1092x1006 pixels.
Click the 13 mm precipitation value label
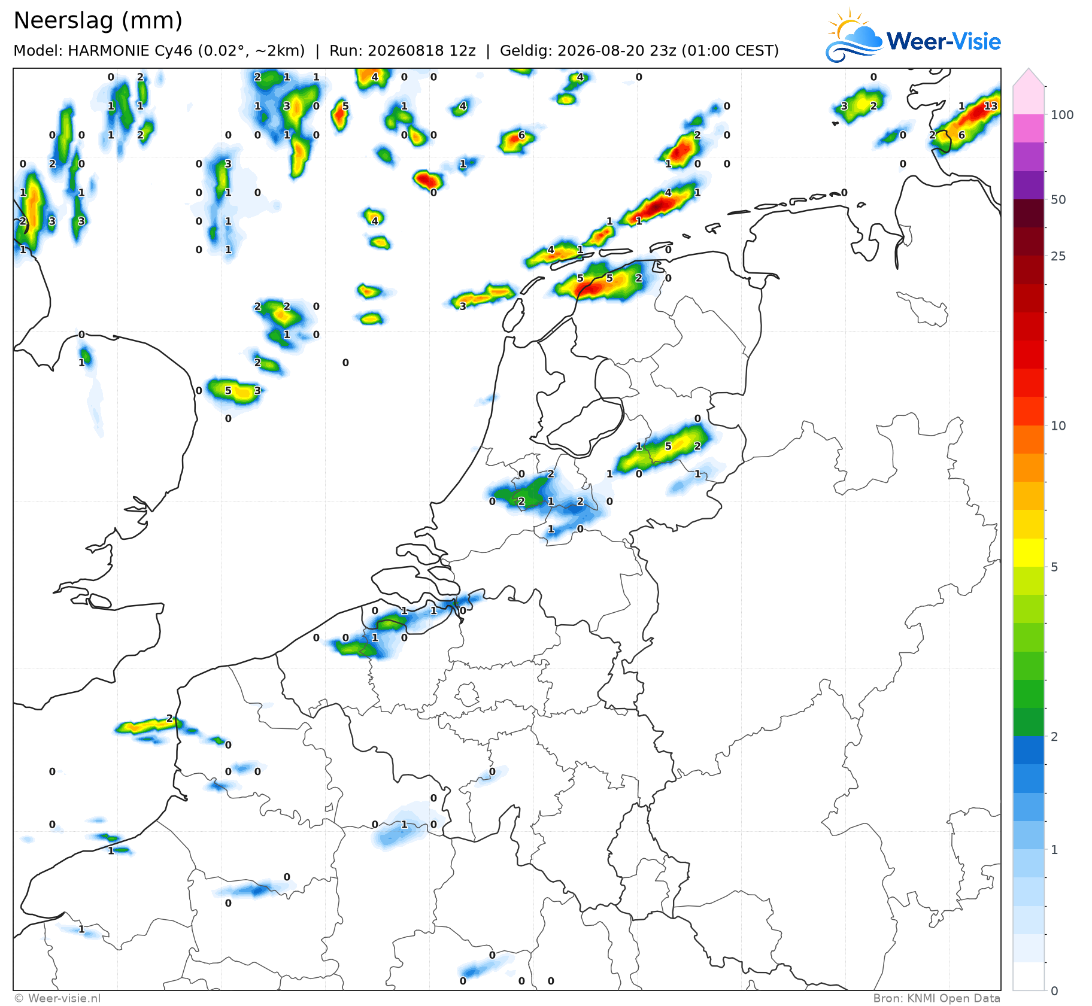tap(991, 106)
